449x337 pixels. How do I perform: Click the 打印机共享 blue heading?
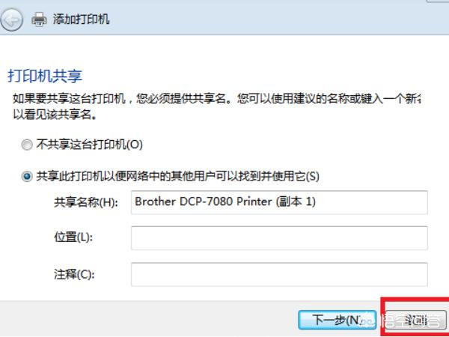[x=45, y=76]
